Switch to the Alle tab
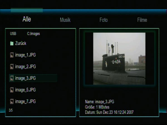This screenshot has height=125, width=167. click(27, 19)
